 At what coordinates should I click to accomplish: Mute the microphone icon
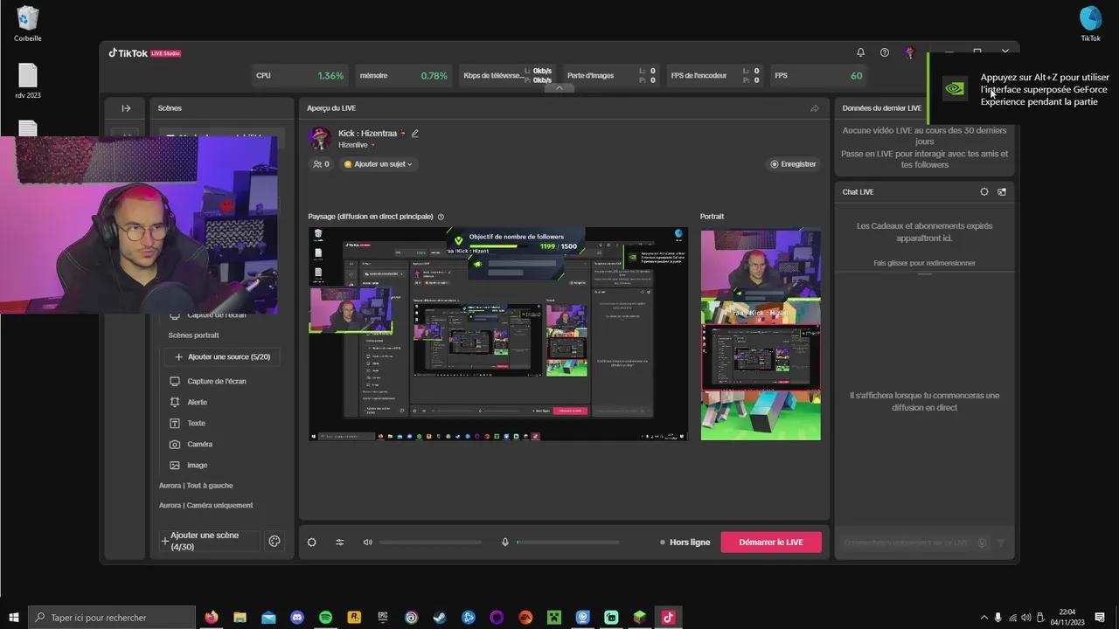tap(504, 543)
